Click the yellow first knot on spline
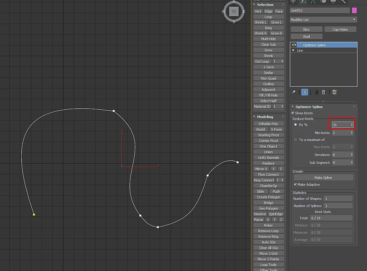 pyautogui.click(x=34, y=215)
